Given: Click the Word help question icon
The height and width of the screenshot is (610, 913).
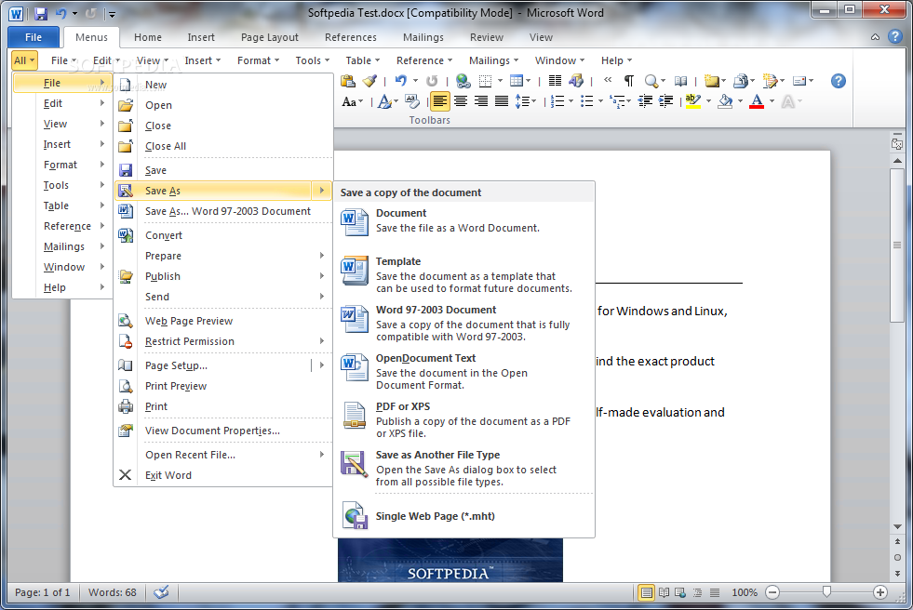Looking at the screenshot, I should click(895, 36).
